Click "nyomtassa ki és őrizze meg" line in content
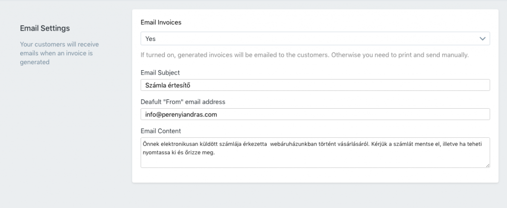This screenshot has height=208, width=507. (179, 153)
